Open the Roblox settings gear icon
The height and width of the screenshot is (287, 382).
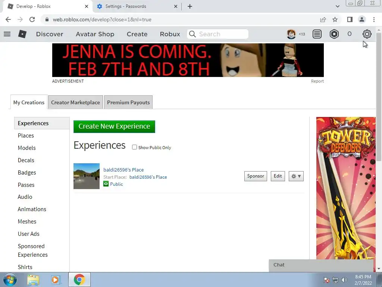click(x=367, y=34)
